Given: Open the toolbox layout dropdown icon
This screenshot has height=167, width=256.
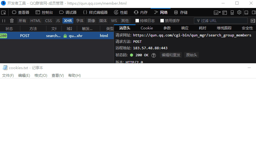Looking at the screenshot, I should (217, 13).
